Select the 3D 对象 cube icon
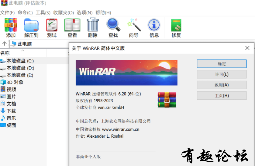This screenshot has width=255, height=166. [3, 82]
